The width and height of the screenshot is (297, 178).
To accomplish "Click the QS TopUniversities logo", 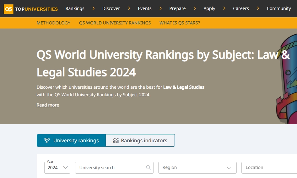I will tap(31, 9).
